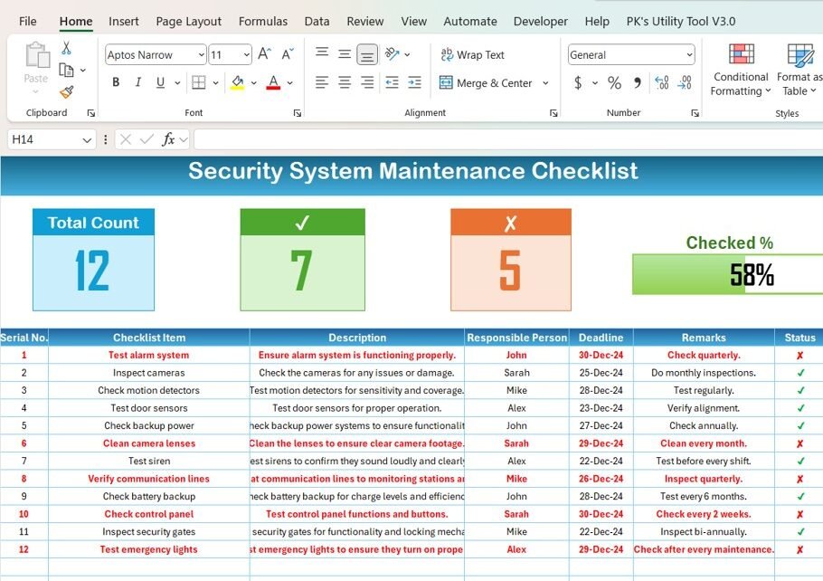
Task: Click the Insert Function fx icon
Action: (x=168, y=139)
